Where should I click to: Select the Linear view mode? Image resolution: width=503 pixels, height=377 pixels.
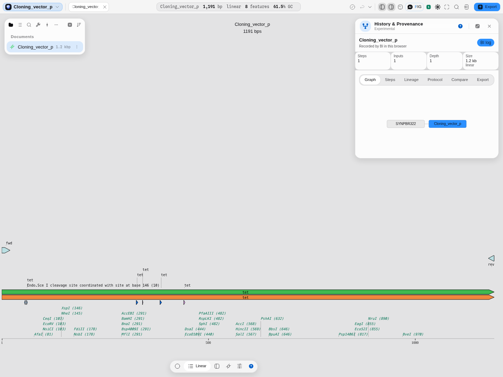197,366
